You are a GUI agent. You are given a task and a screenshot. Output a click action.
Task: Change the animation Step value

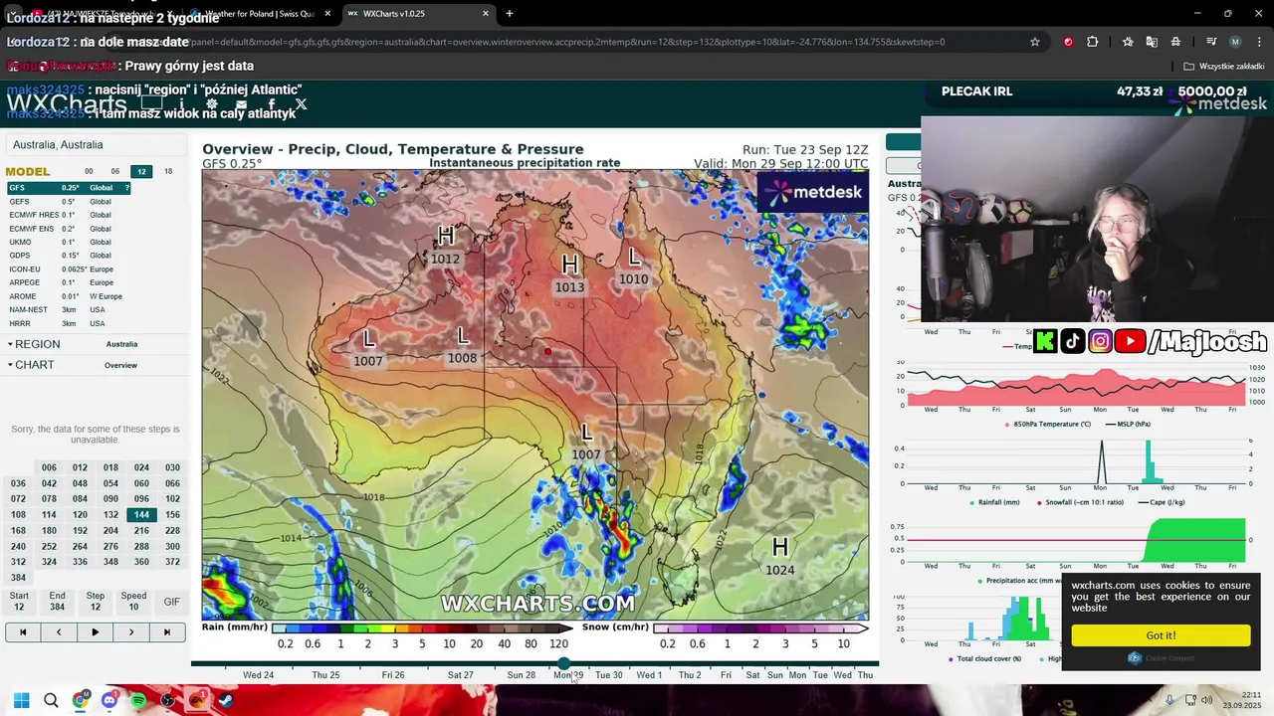click(x=96, y=602)
